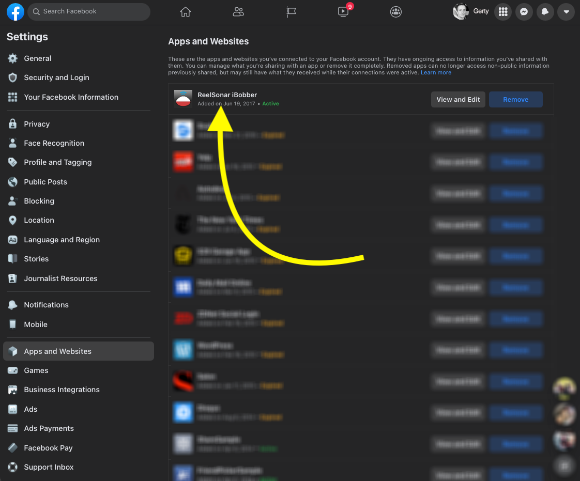The height and width of the screenshot is (481, 580).
Task: Remove the ReelSonar iBobber app
Action: 515,99
